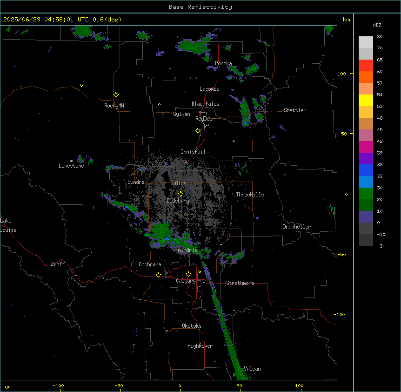401x392 pixels.
Task: Click the -50 tick on vertical axis
Action: pos(341,254)
